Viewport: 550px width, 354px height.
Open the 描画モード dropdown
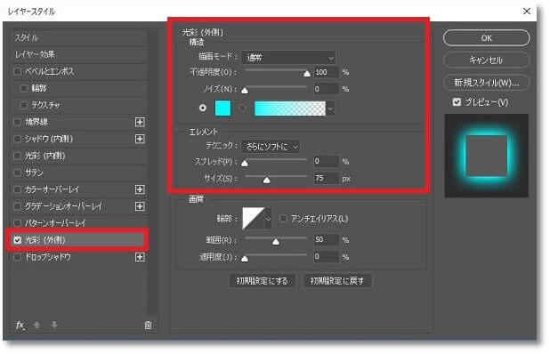coord(288,58)
